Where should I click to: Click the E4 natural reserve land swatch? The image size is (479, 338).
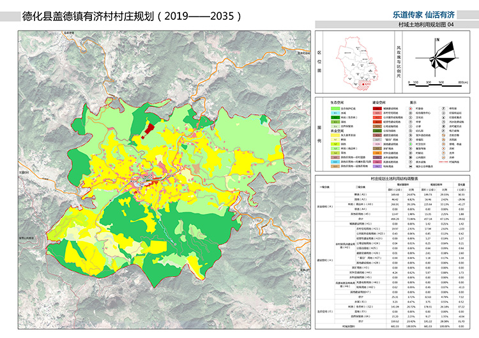pos(335,126)
